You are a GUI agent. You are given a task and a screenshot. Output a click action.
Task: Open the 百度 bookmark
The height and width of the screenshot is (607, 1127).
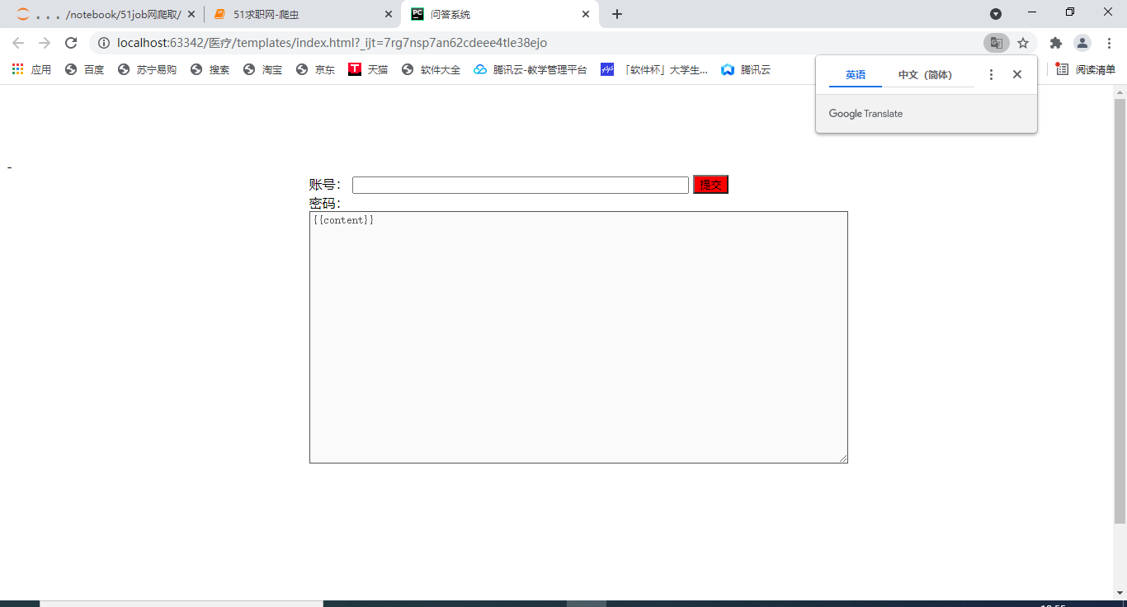pyautogui.click(x=84, y=70)
